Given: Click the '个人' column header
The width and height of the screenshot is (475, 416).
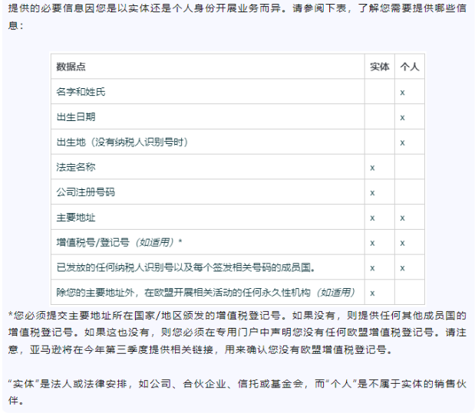Looking at the screenshot, I should [x=409, y=67].
